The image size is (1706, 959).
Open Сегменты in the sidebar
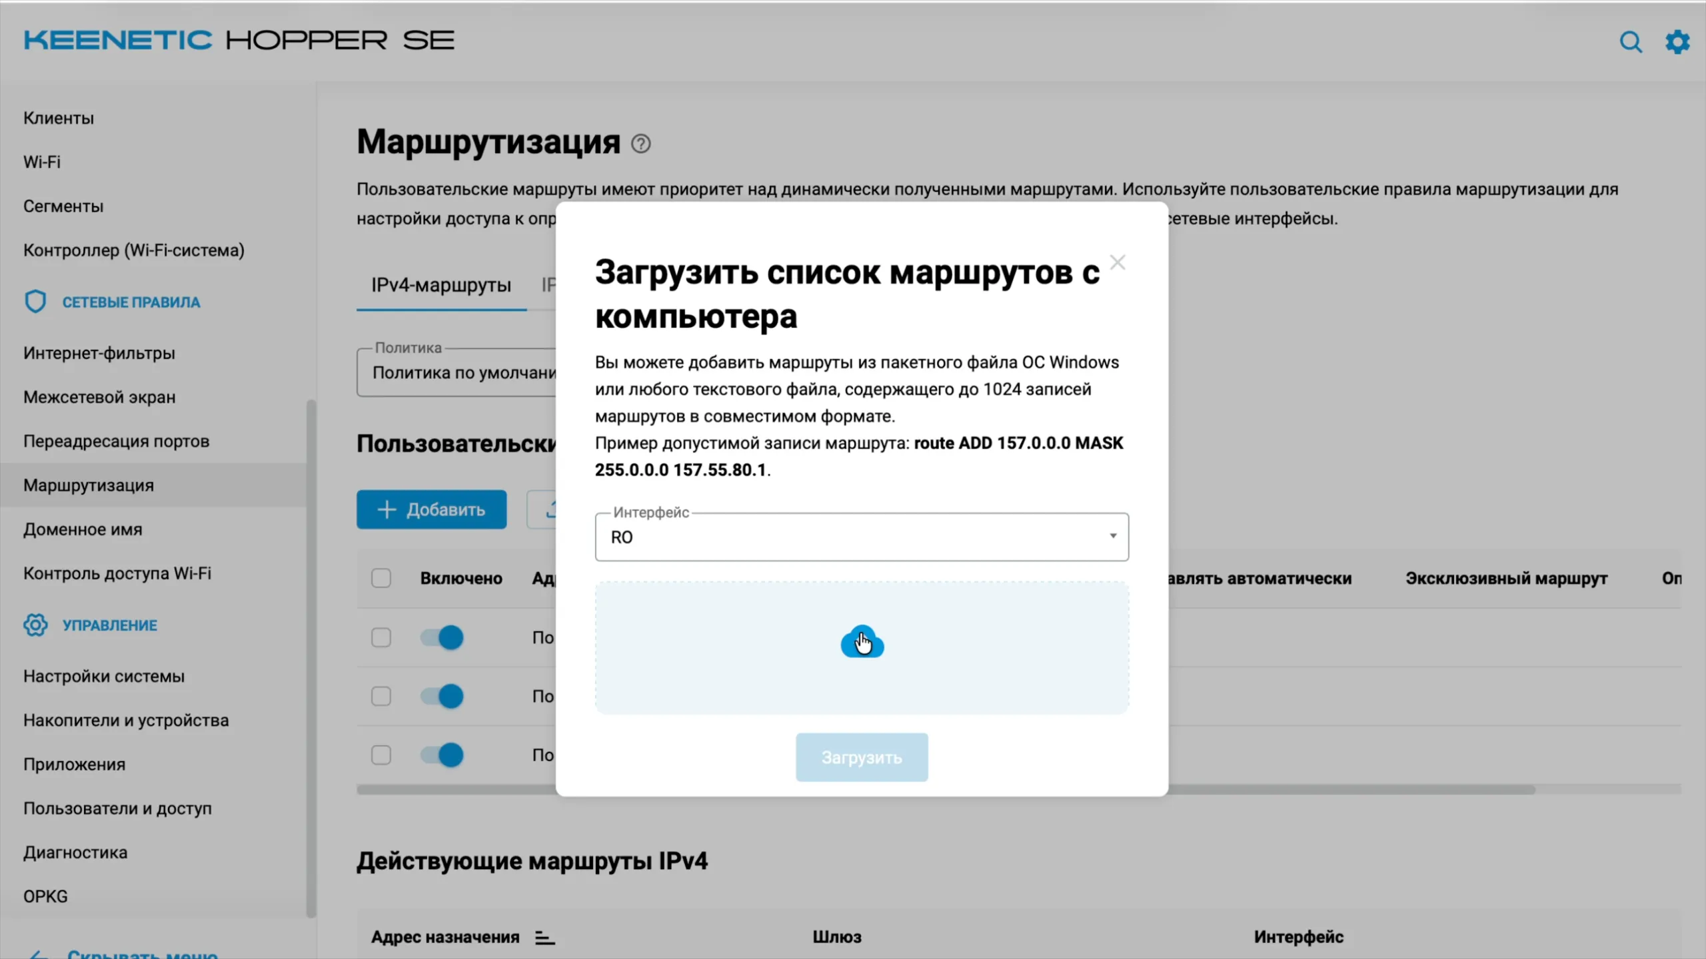point(63,206)
